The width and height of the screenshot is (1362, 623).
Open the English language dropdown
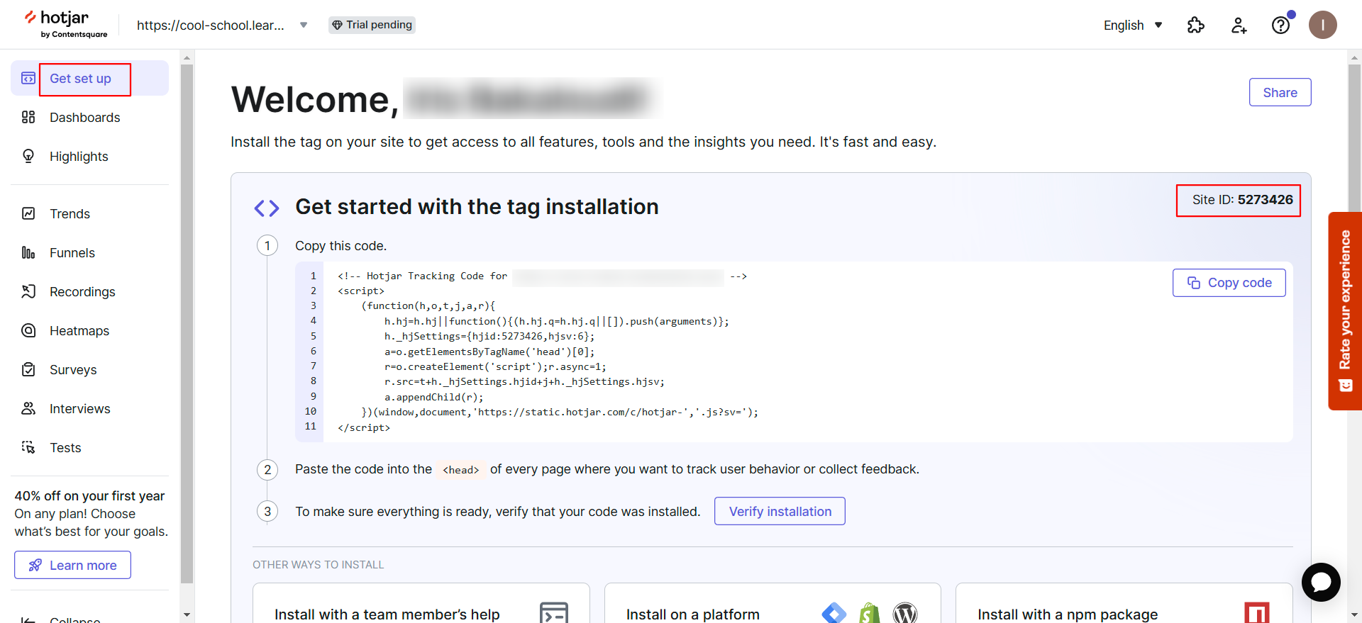(1133, 26)
